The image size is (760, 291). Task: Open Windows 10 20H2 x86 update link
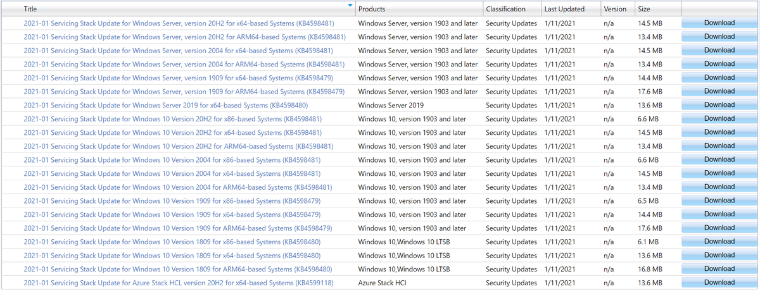pos(172,119)
